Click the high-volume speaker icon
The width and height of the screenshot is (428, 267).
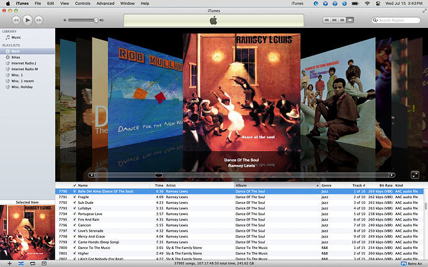(102, 20)
